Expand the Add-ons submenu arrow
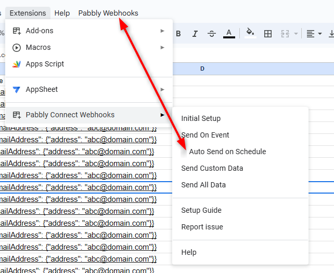This screenshot has height=273, width=334. [x=162, y=31]
